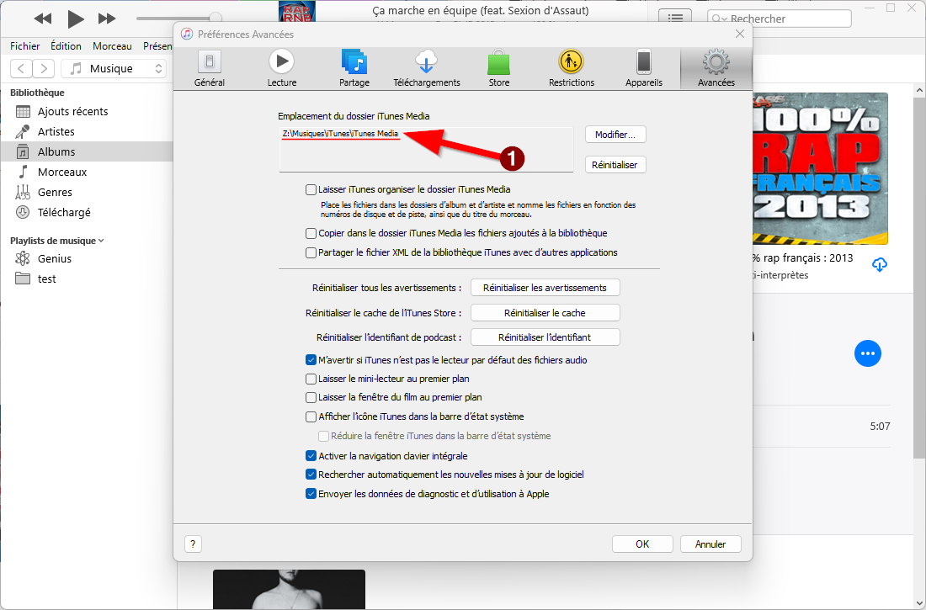Image resolution: width=926 pixels, height=610 pixels.
Task: Adjust the volume slider knob
Action: click(216, 18)
